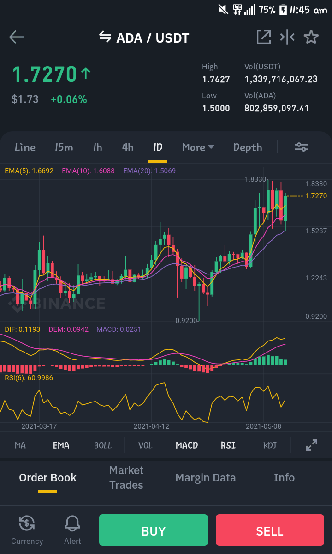The image size is (332, 554).
Task: Toggle the BOLL indicator
Action: tap(103, 445)
